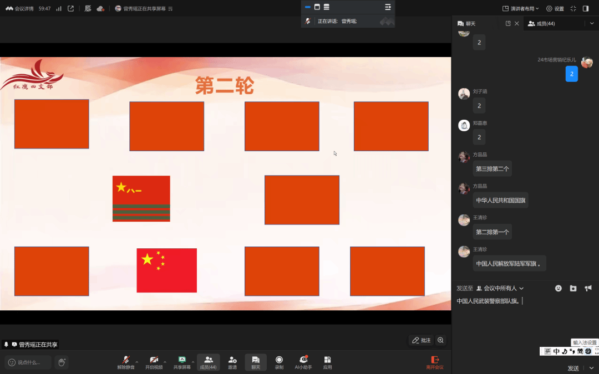Image resolution: width=599 pixels, height=374 pixels.
Task: Open the 会议中所有人 recipient dropdown
Action: 500,288
